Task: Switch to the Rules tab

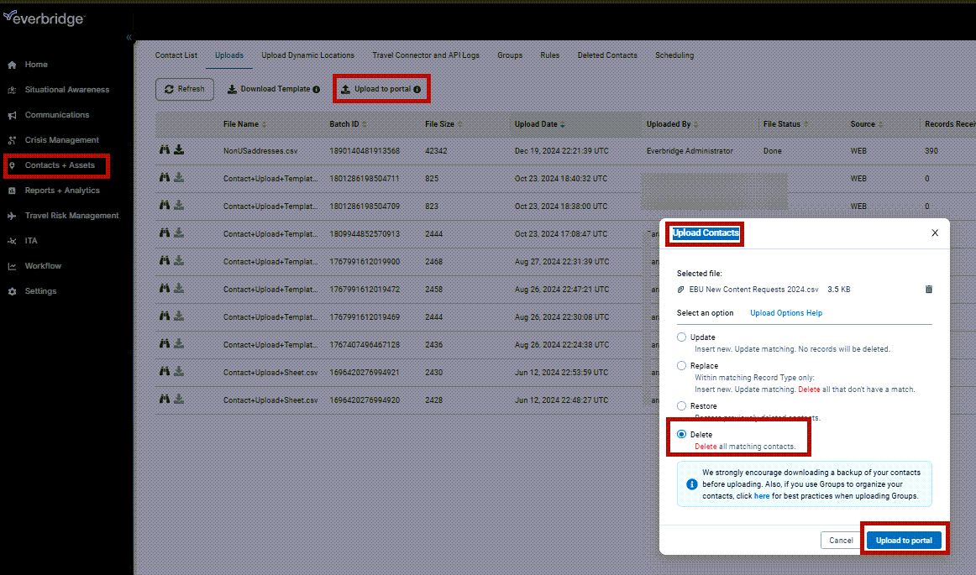Action: [x=549, y=55]
